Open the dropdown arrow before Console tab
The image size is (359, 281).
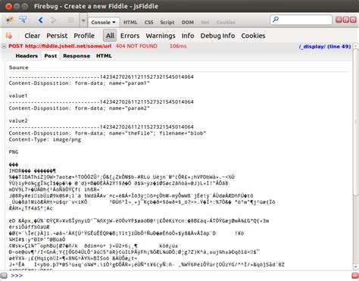(83, 20)
